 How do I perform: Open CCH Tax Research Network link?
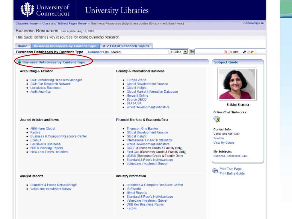(x=50, y=84)
